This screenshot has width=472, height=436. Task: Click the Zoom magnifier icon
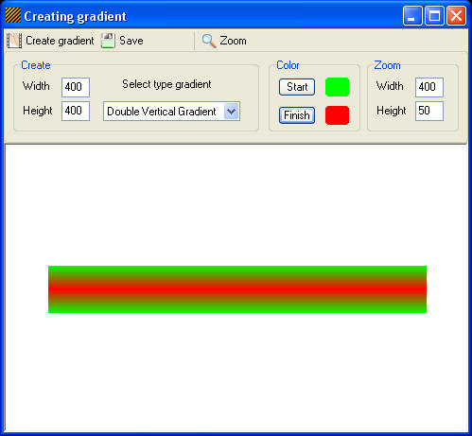209,41
